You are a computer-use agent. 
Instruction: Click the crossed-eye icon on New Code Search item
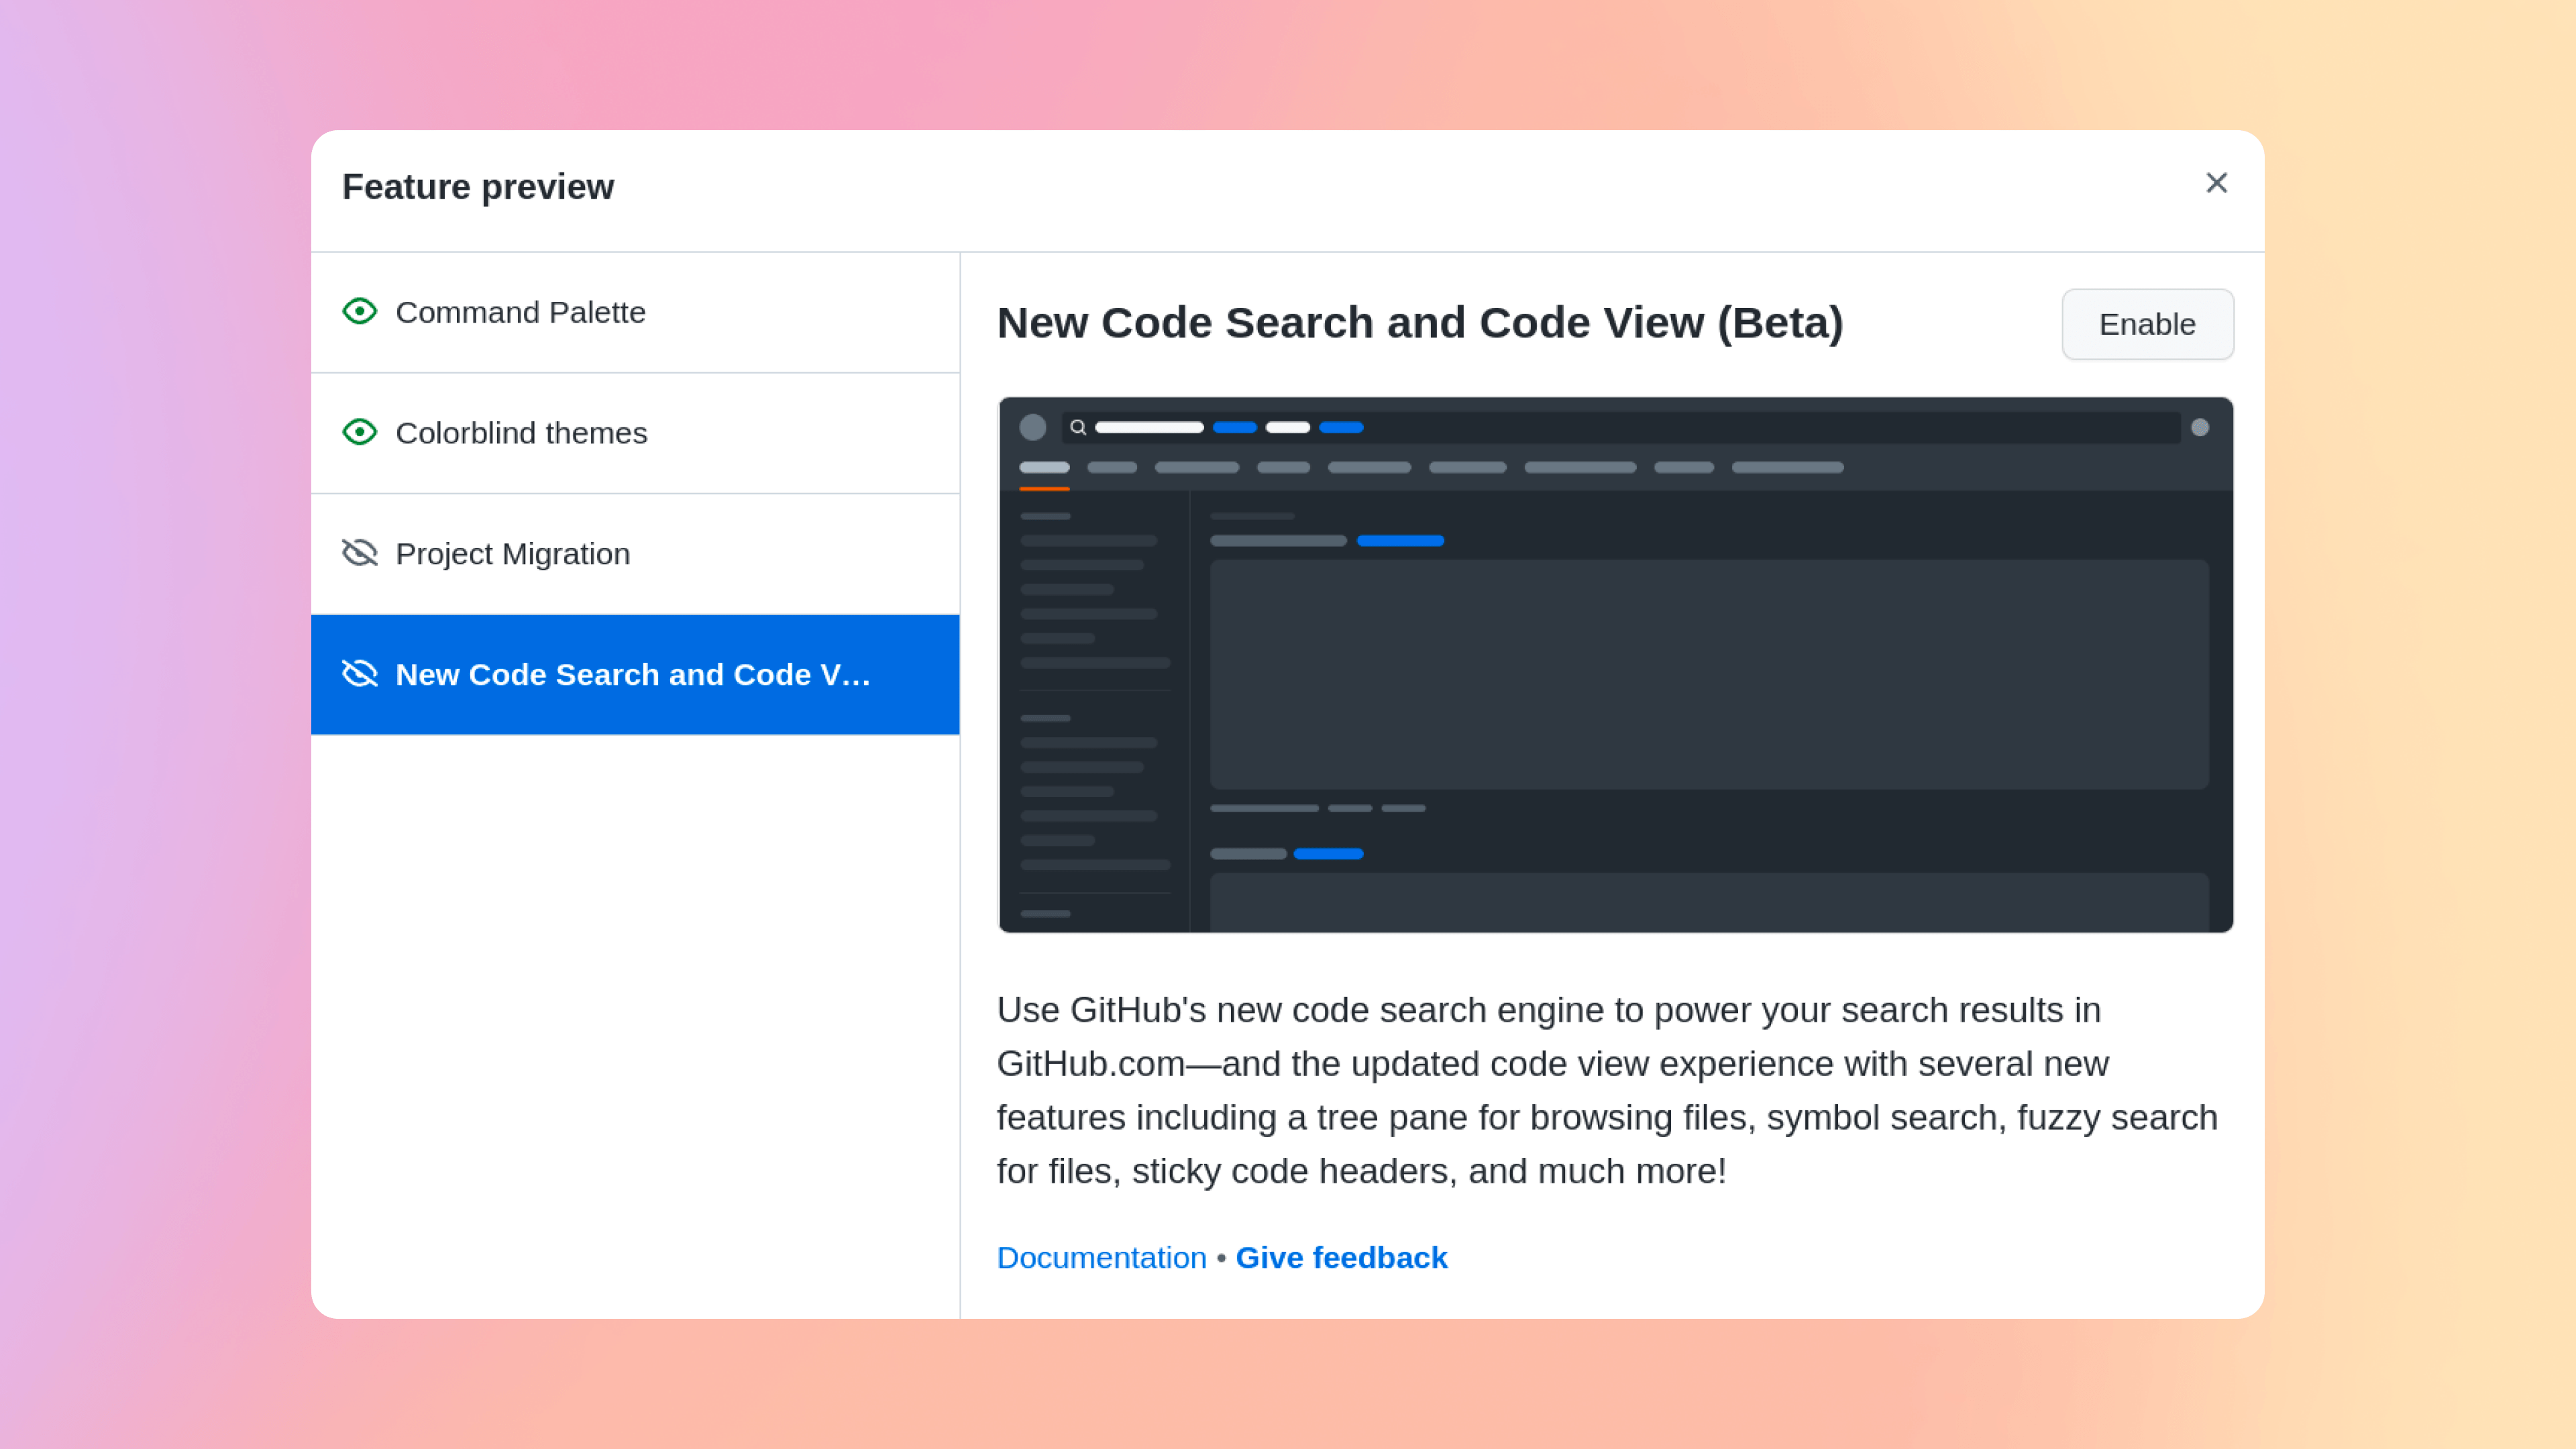pos(359,674)
